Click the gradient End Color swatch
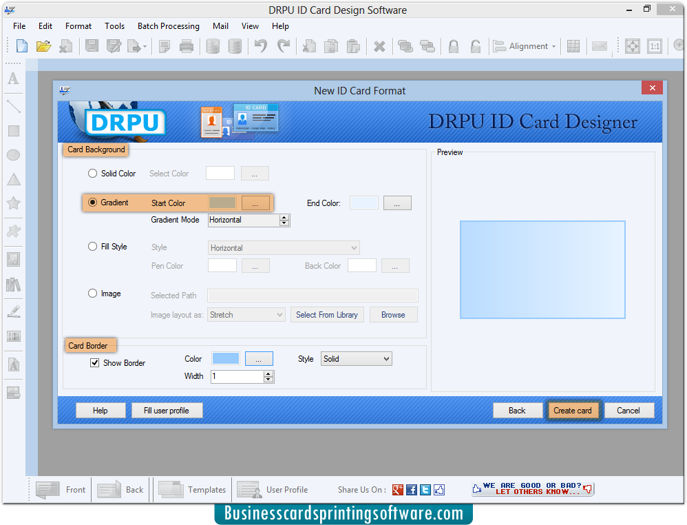Screen dimensions: 687x525 point(363,203)
